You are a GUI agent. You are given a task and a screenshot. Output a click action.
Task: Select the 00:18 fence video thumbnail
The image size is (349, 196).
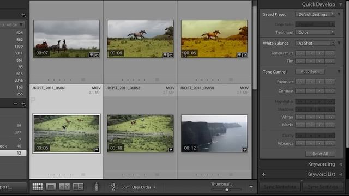click(140, 133)
